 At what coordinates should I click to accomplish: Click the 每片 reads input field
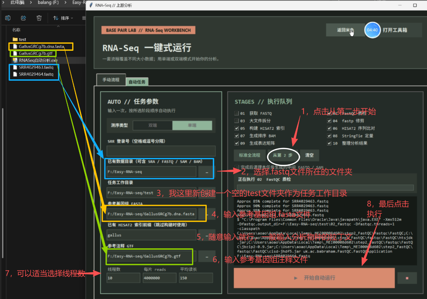click(160, 278)
